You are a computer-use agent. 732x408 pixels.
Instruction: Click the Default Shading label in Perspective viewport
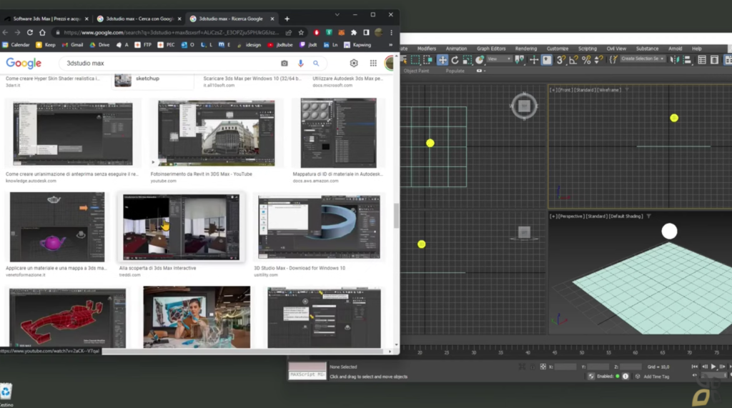[626, 216]
